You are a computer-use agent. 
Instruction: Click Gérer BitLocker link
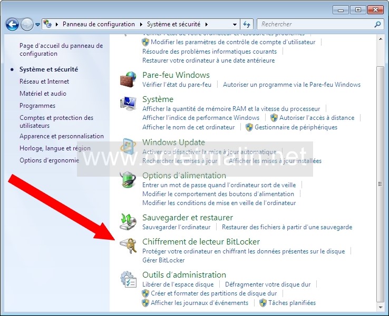(x=163, y=260)
